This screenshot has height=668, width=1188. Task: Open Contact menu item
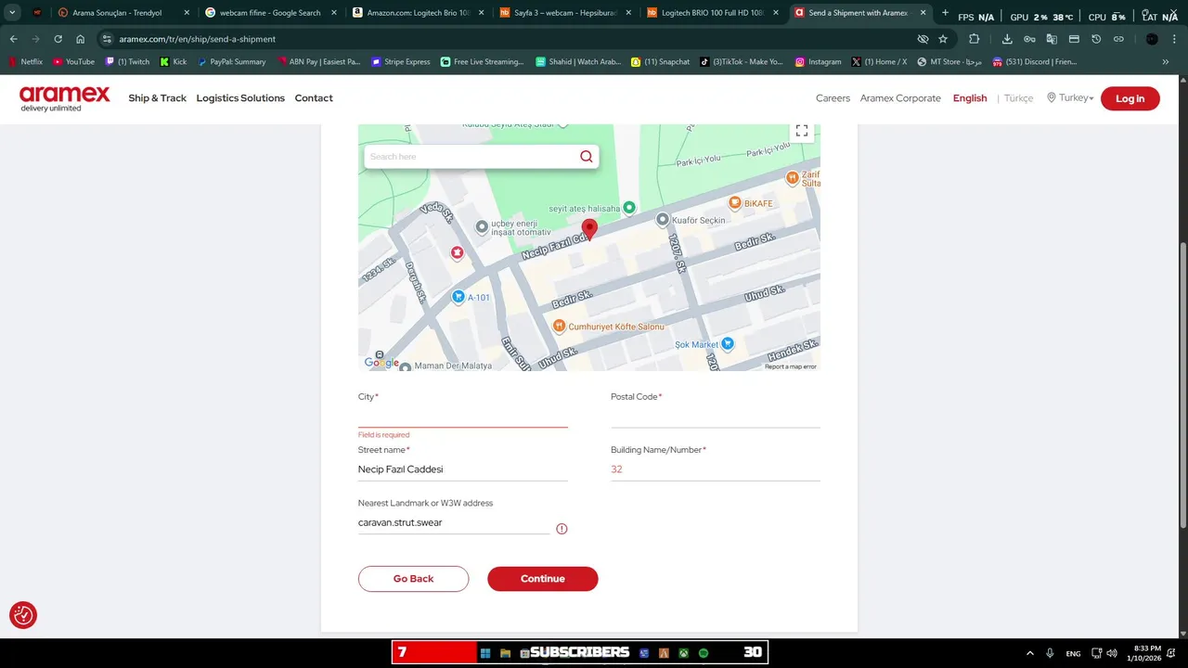[x=314, y=98]
